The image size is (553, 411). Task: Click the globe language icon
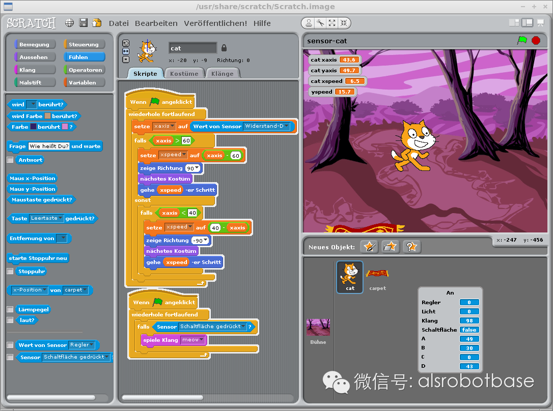click(x=69, y=23)
